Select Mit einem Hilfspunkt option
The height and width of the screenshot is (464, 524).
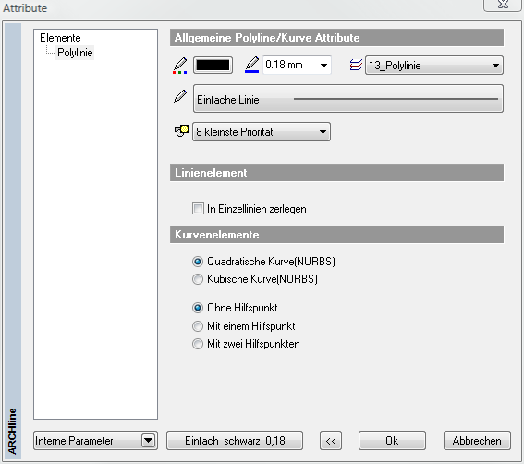[198, 326]
